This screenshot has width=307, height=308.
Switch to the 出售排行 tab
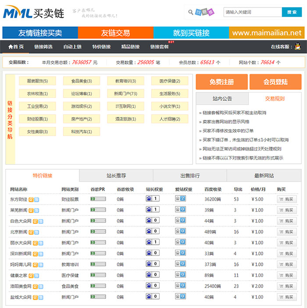pos(190,176)
